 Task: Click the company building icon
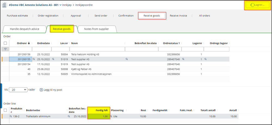(x=5, y=5)
